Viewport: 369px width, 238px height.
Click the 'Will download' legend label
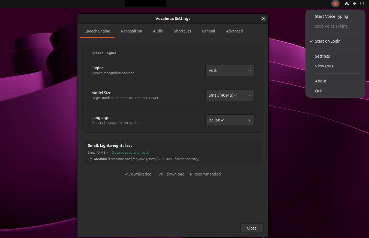tap(170, 174)
